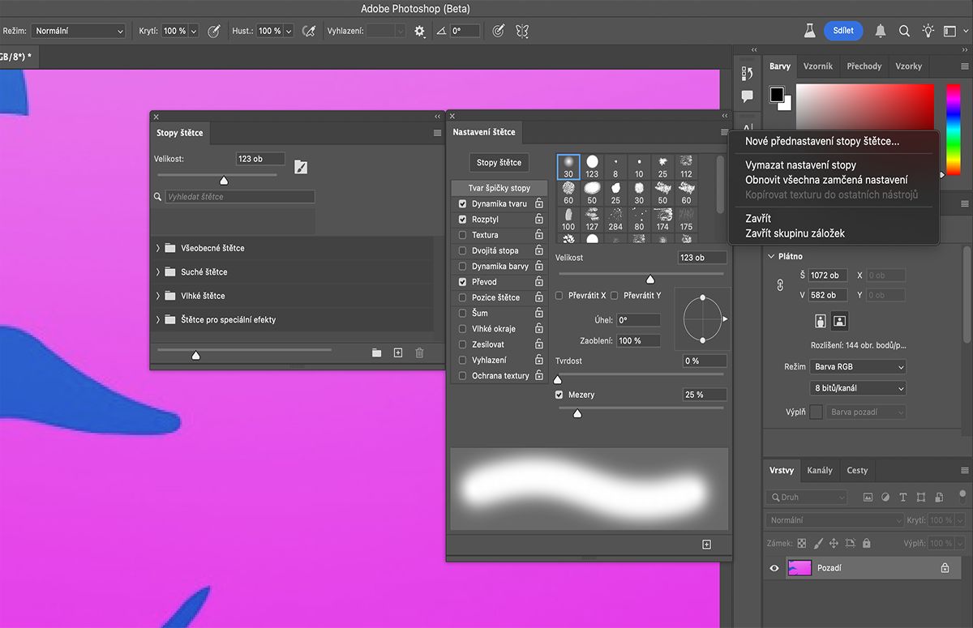
Task: Open the comments panel icon in dock
Action: click(x=748, y=96)
